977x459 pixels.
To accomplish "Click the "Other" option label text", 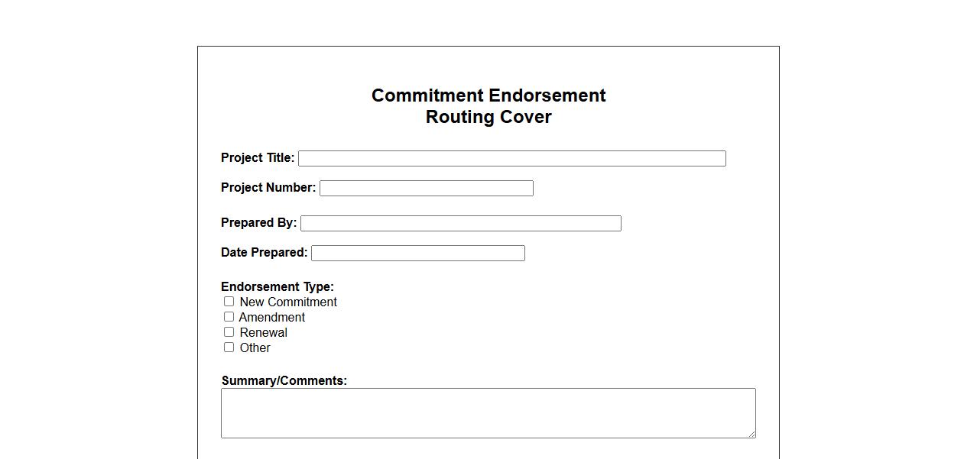I will click(255, 348).
